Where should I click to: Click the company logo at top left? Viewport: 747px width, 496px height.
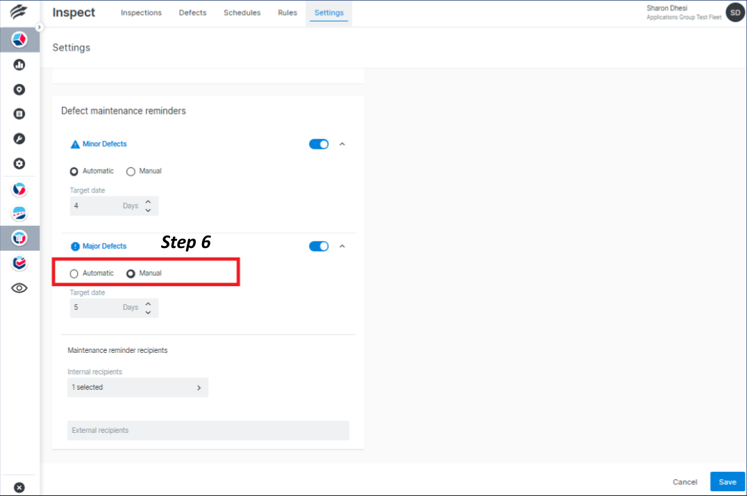pyautogui.click(x=19, y=11)
